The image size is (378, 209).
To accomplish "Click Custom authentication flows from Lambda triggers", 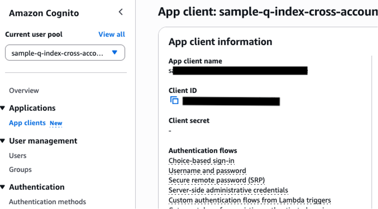I will tap(250, 200).
